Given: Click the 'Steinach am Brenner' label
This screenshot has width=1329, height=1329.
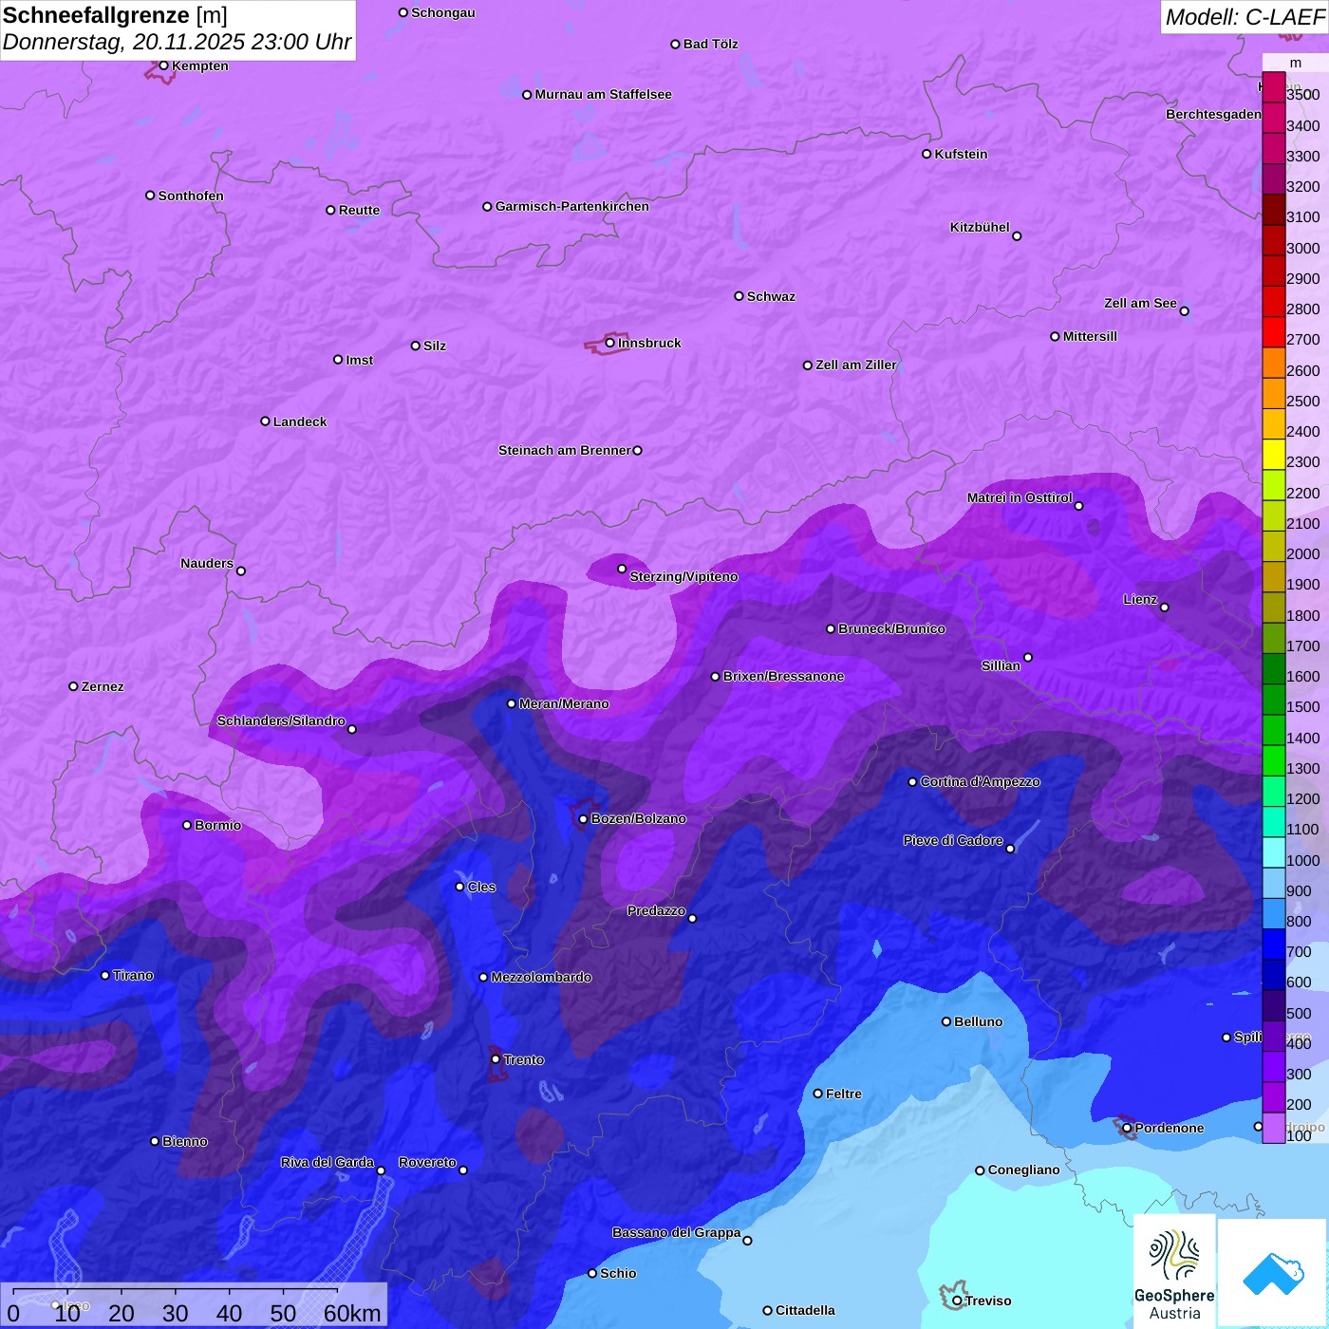Looking at the screenshot, I should point(564,450).
